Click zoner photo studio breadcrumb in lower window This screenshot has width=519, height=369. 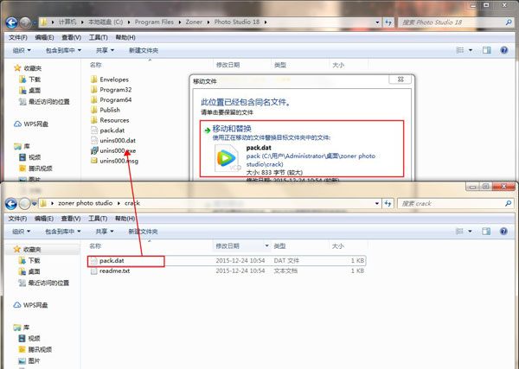coord(86,203)
